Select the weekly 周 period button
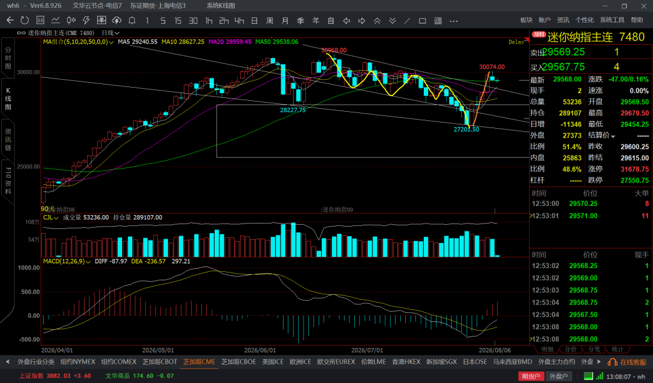The image size is (653, 383). tap(270, 21)
